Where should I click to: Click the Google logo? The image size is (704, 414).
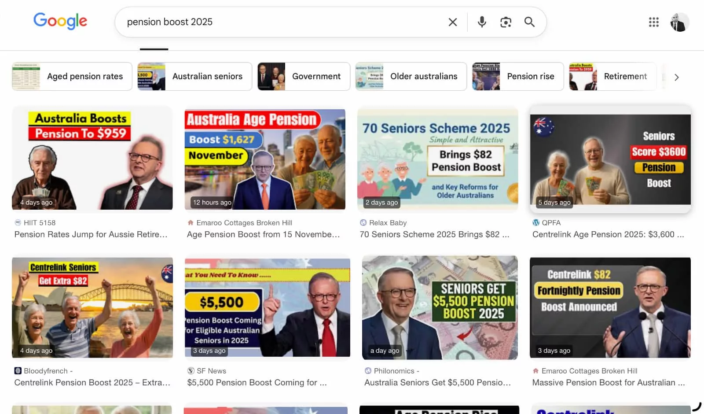pyautogui.click(x=60, y=21)
